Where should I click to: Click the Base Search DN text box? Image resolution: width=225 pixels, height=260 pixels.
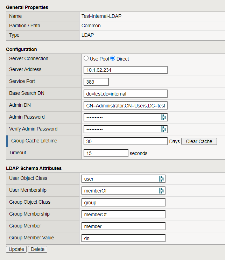(126, 94)
